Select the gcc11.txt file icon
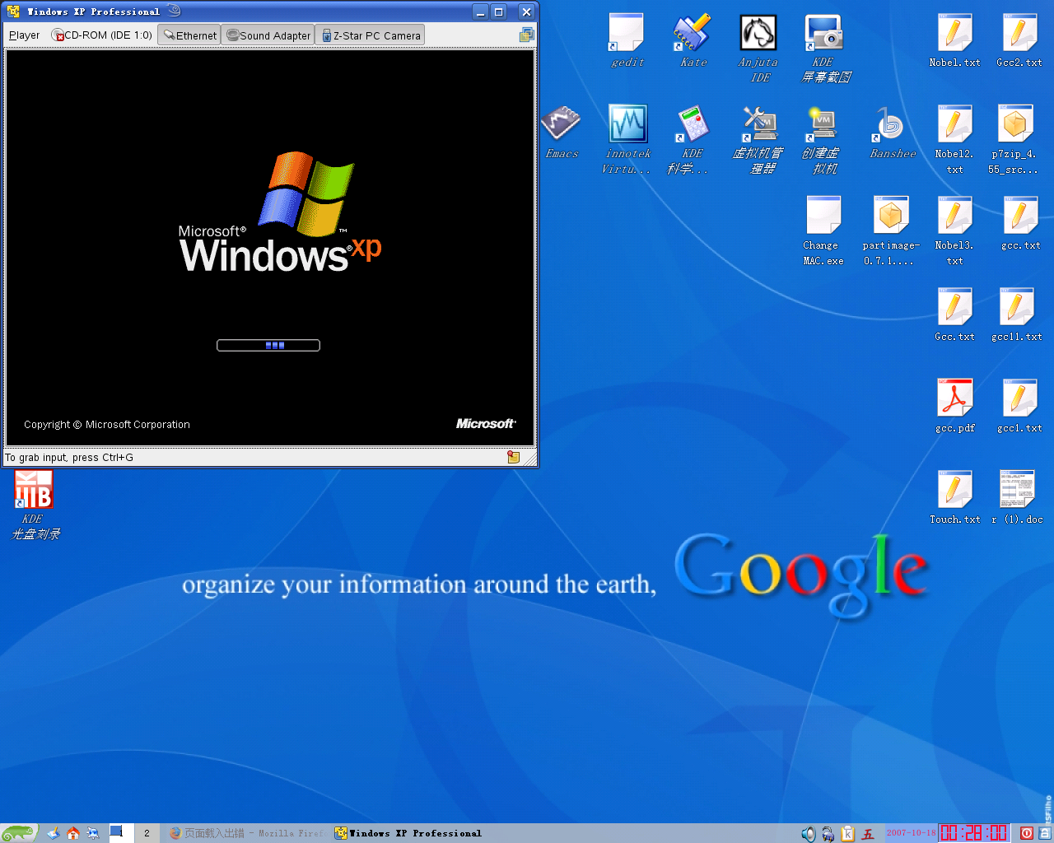This screenshot has width=1054, height=843. click(x=1017, y=315)
